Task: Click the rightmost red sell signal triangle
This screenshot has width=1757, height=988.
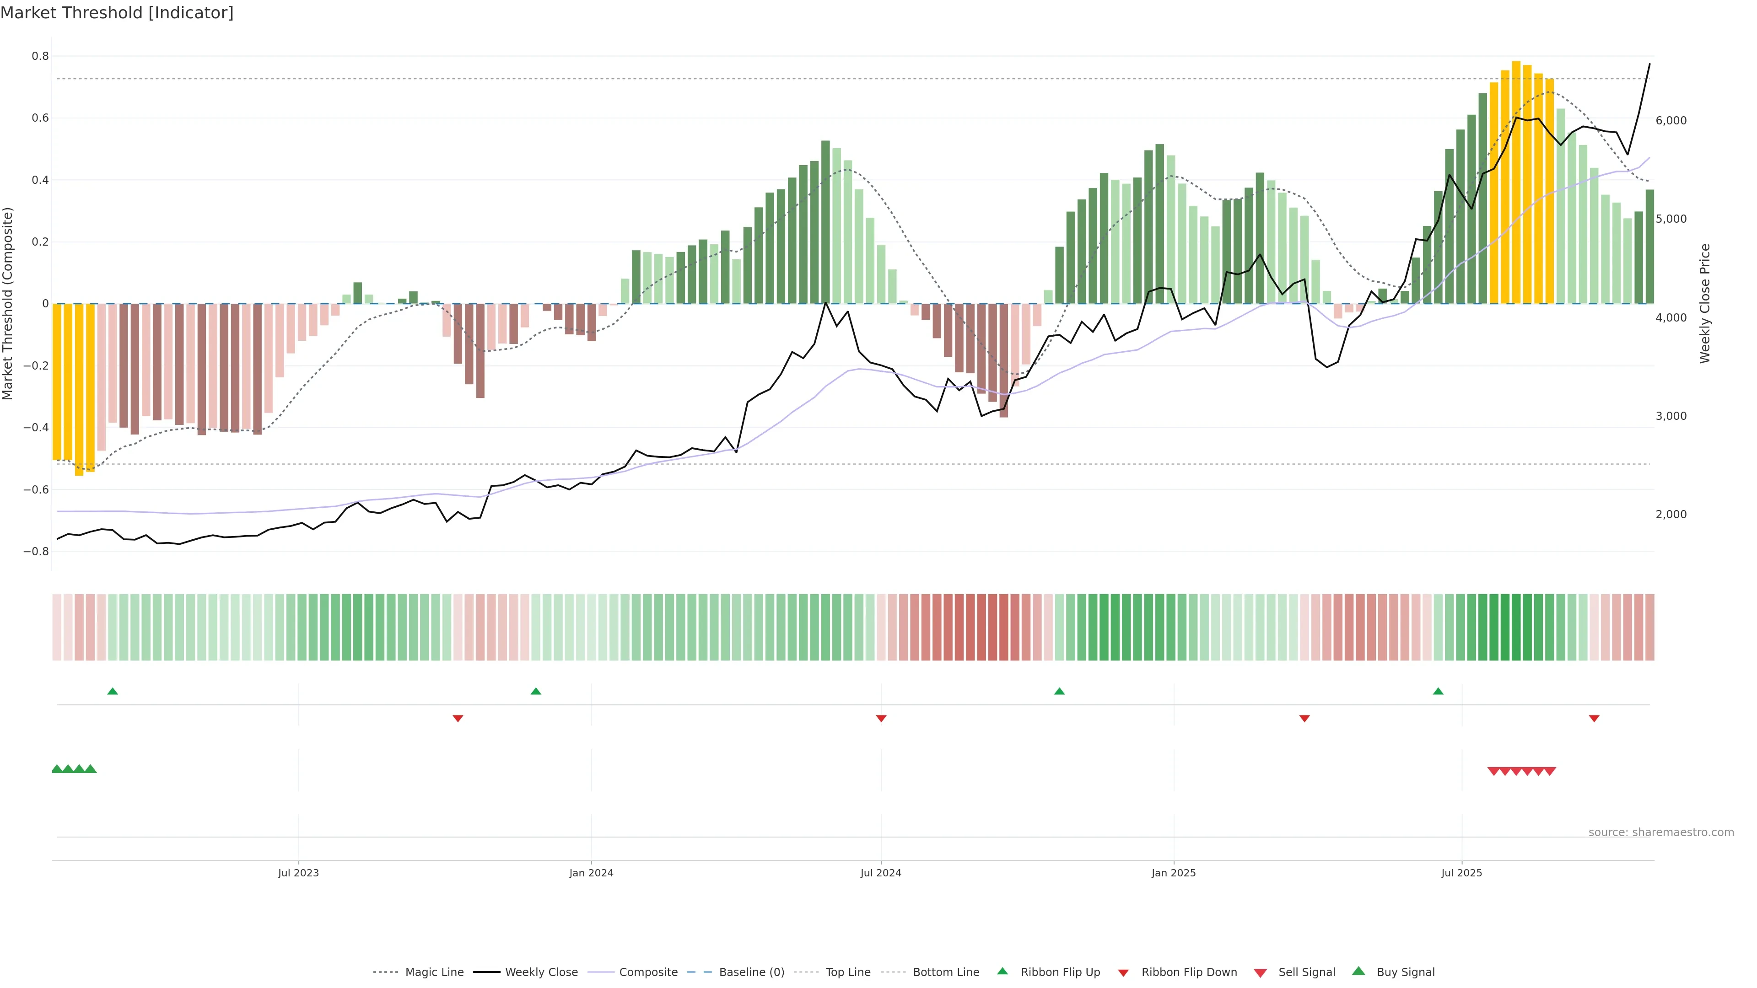Action: (1550, 771)
